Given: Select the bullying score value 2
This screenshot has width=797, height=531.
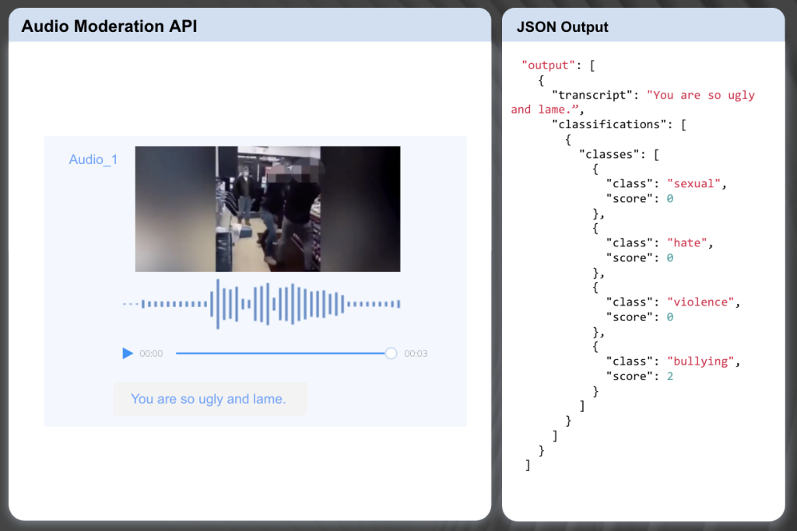Looking at the screenshot, I should [x=670, y=376].
